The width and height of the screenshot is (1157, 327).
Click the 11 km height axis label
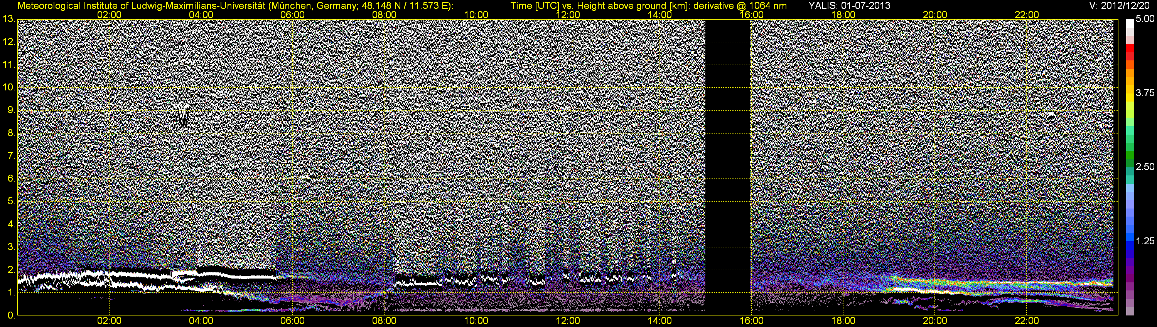pos(8,65)
